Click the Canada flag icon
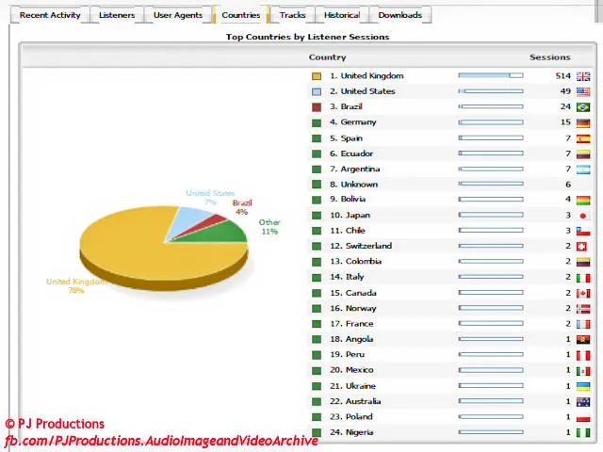The height and width of the screenshot is (452, 603). click(x=583, y=293)
